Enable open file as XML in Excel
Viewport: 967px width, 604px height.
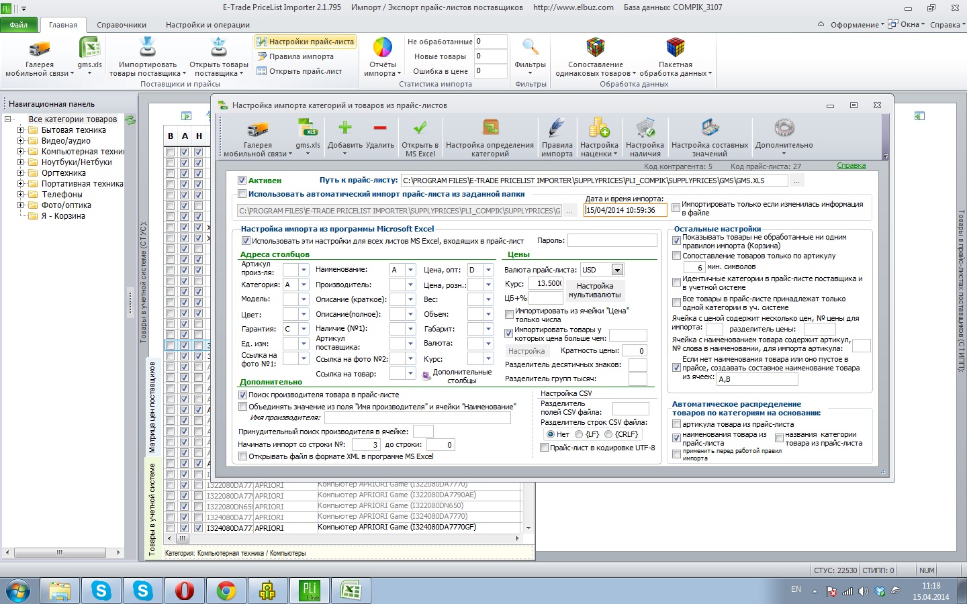point(242,456)
